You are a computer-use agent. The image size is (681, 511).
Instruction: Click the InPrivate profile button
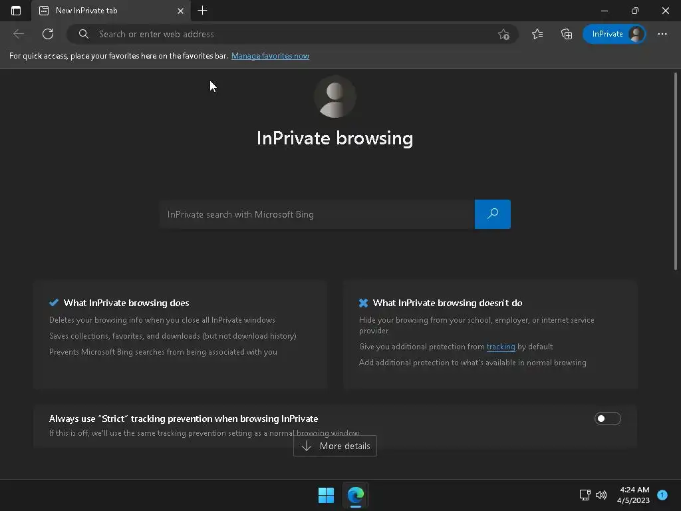coord(614,34)
